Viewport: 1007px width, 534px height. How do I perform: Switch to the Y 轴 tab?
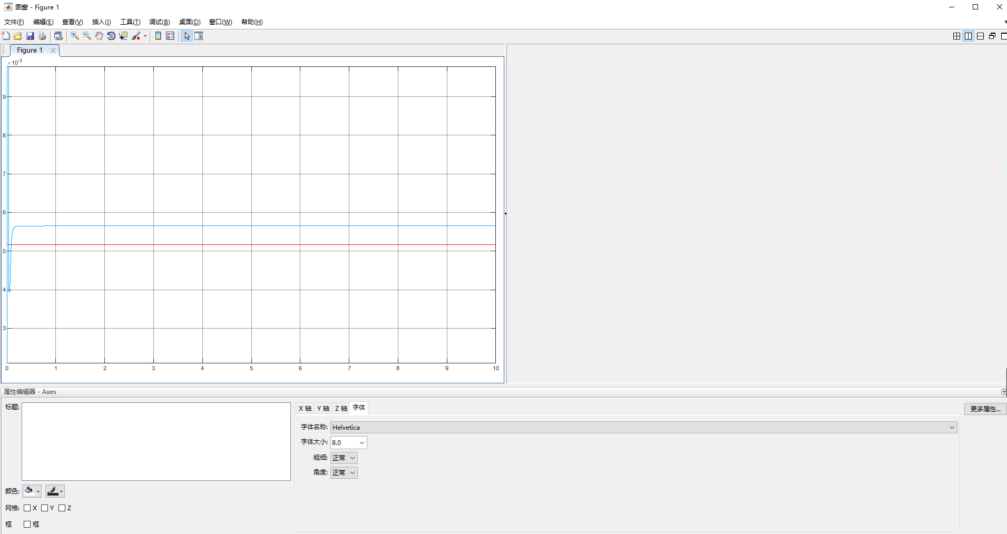323,408
